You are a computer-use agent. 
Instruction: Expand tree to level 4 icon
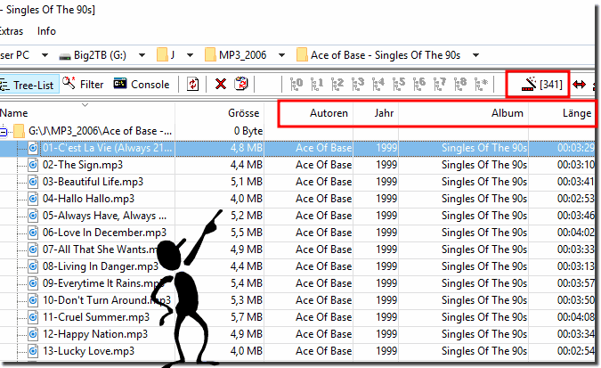tap(378, 84)
